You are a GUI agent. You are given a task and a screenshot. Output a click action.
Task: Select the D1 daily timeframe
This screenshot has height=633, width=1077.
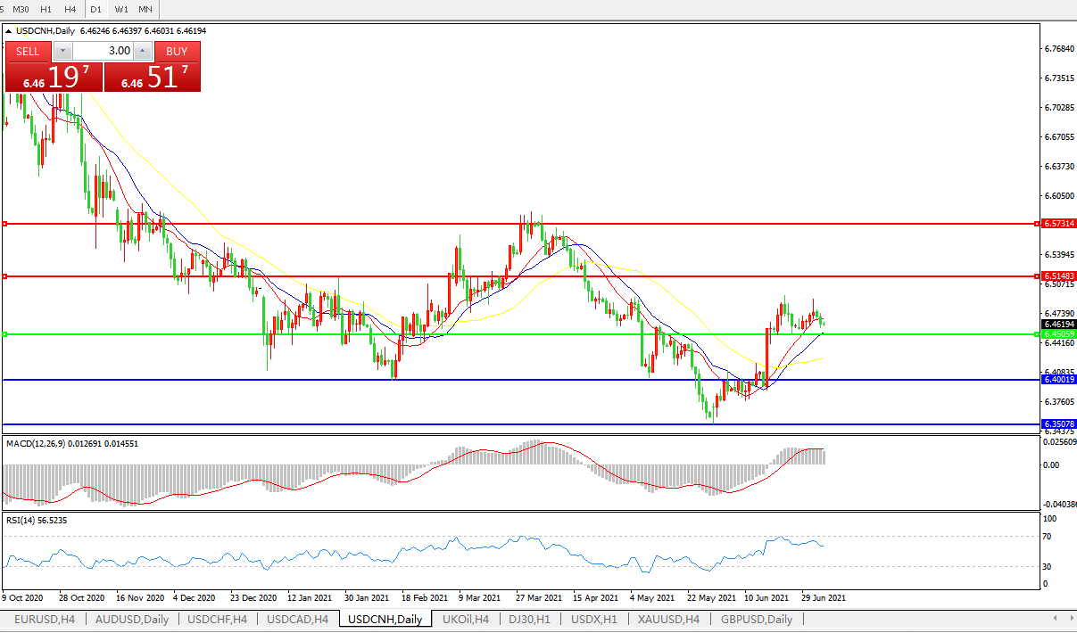click(95, 9)
